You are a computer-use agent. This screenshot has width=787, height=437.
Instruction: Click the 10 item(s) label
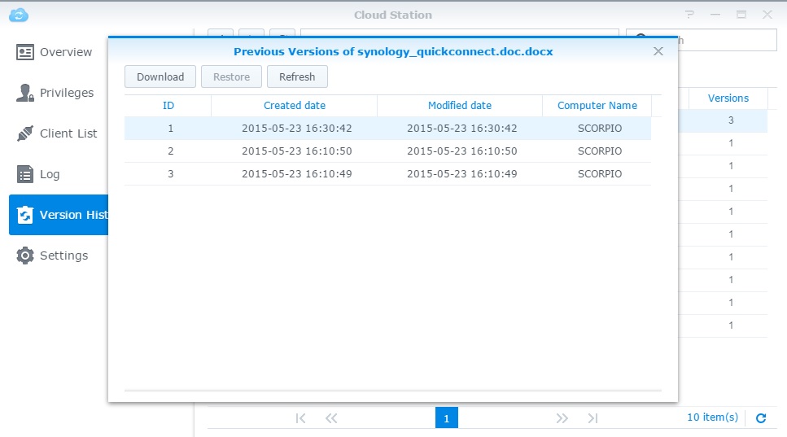point(712,417)
